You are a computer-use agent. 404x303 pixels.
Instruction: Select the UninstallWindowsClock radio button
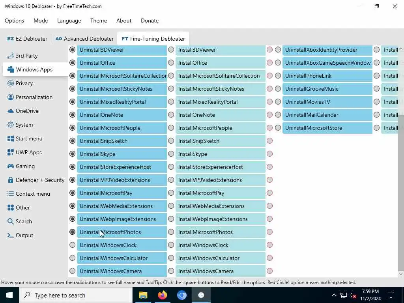click(x=73, y=245)
